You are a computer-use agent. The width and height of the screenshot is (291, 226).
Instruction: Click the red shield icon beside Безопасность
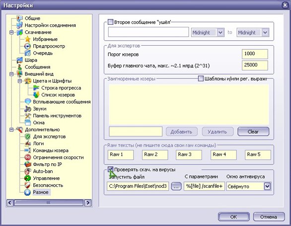click(x=27, y=185)
